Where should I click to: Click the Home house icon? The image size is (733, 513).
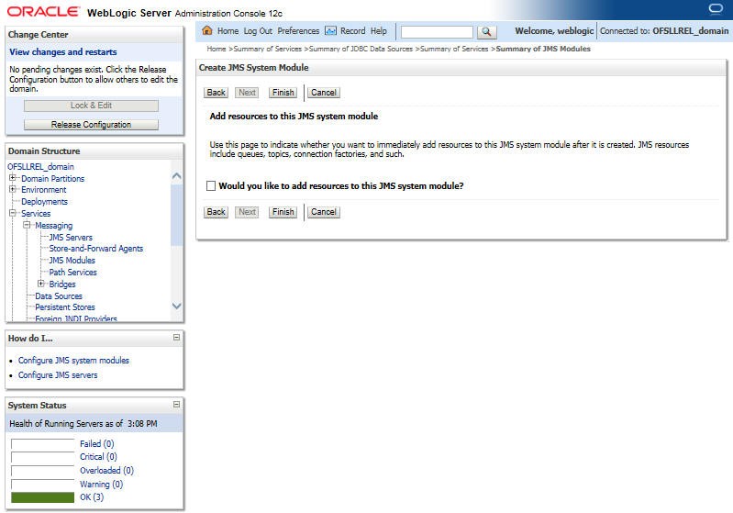pyautogui.click(x=207, y=30)
